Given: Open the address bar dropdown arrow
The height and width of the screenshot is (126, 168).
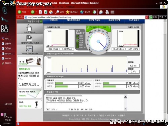Looking at the screenshot, I should point(147,17).
